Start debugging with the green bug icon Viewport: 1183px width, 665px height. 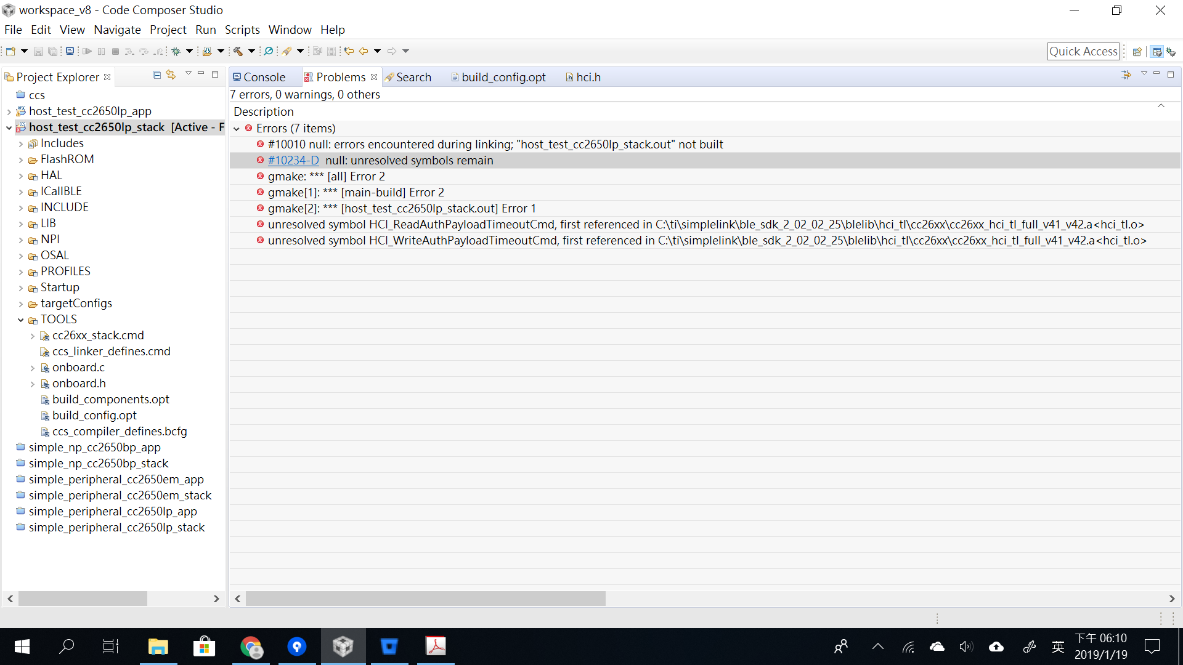click(176, 51)
